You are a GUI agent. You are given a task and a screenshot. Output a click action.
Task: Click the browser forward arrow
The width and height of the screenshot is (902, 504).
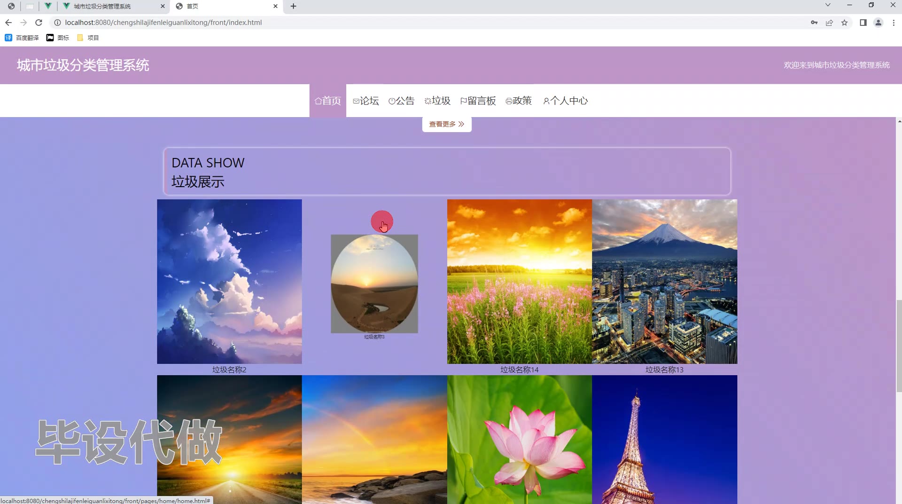[23, 23]
